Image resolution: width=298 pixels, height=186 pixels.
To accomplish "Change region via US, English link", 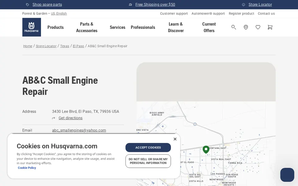I will tap(59, 13).
